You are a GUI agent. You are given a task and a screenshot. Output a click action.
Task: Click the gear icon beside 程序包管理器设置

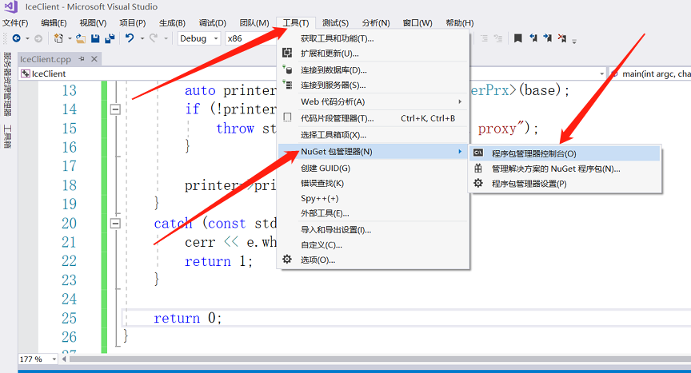[478, 183]
